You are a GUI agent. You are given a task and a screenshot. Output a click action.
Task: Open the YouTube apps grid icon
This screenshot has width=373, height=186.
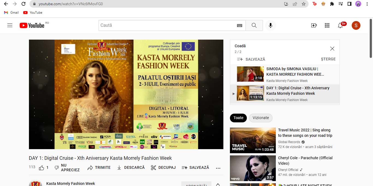click(327, 25)
